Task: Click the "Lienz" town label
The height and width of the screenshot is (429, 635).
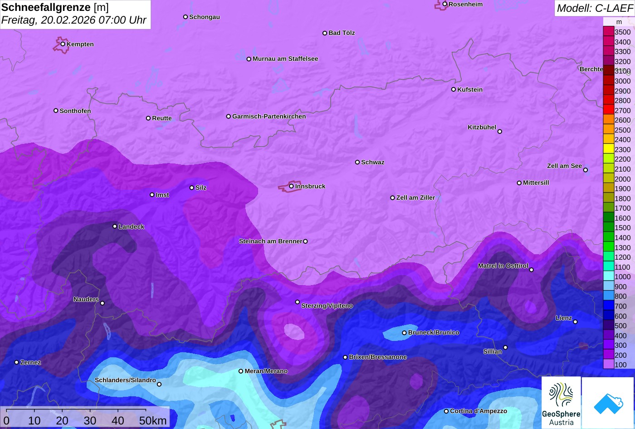Action: point(564,318)
